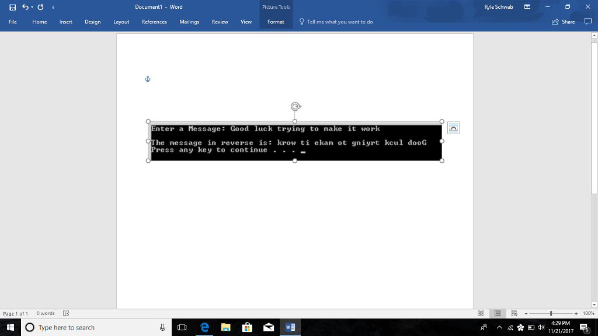The image size is (598, 336).
Task: Switch to Read Mode in the status bar
Action: coord(481,313)
